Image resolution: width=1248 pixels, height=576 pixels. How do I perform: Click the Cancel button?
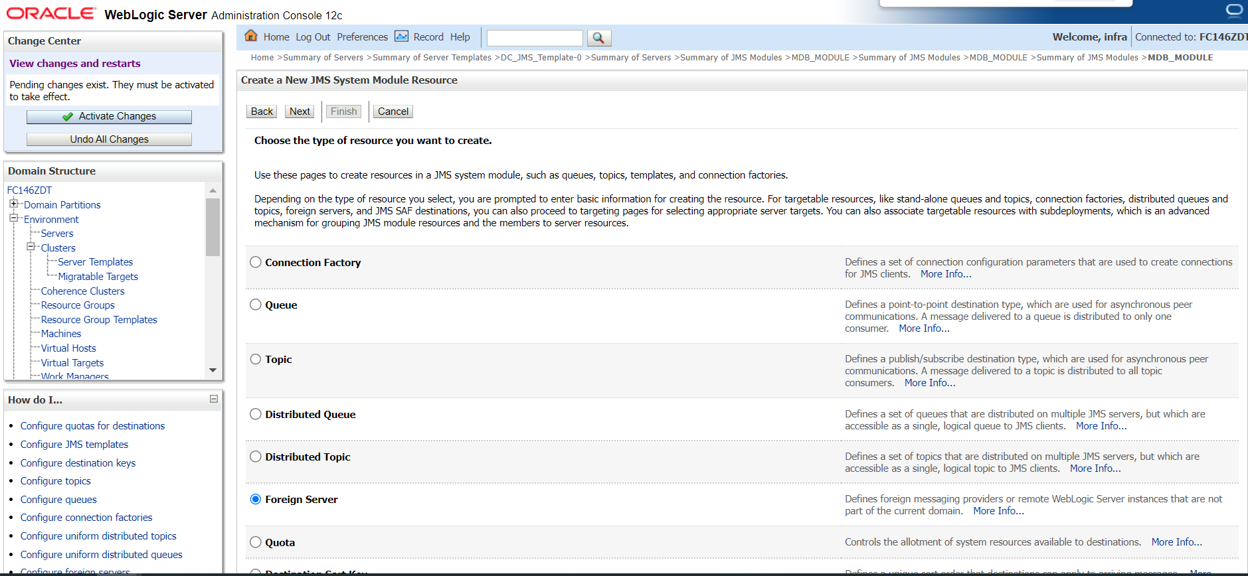pos(393,111)
